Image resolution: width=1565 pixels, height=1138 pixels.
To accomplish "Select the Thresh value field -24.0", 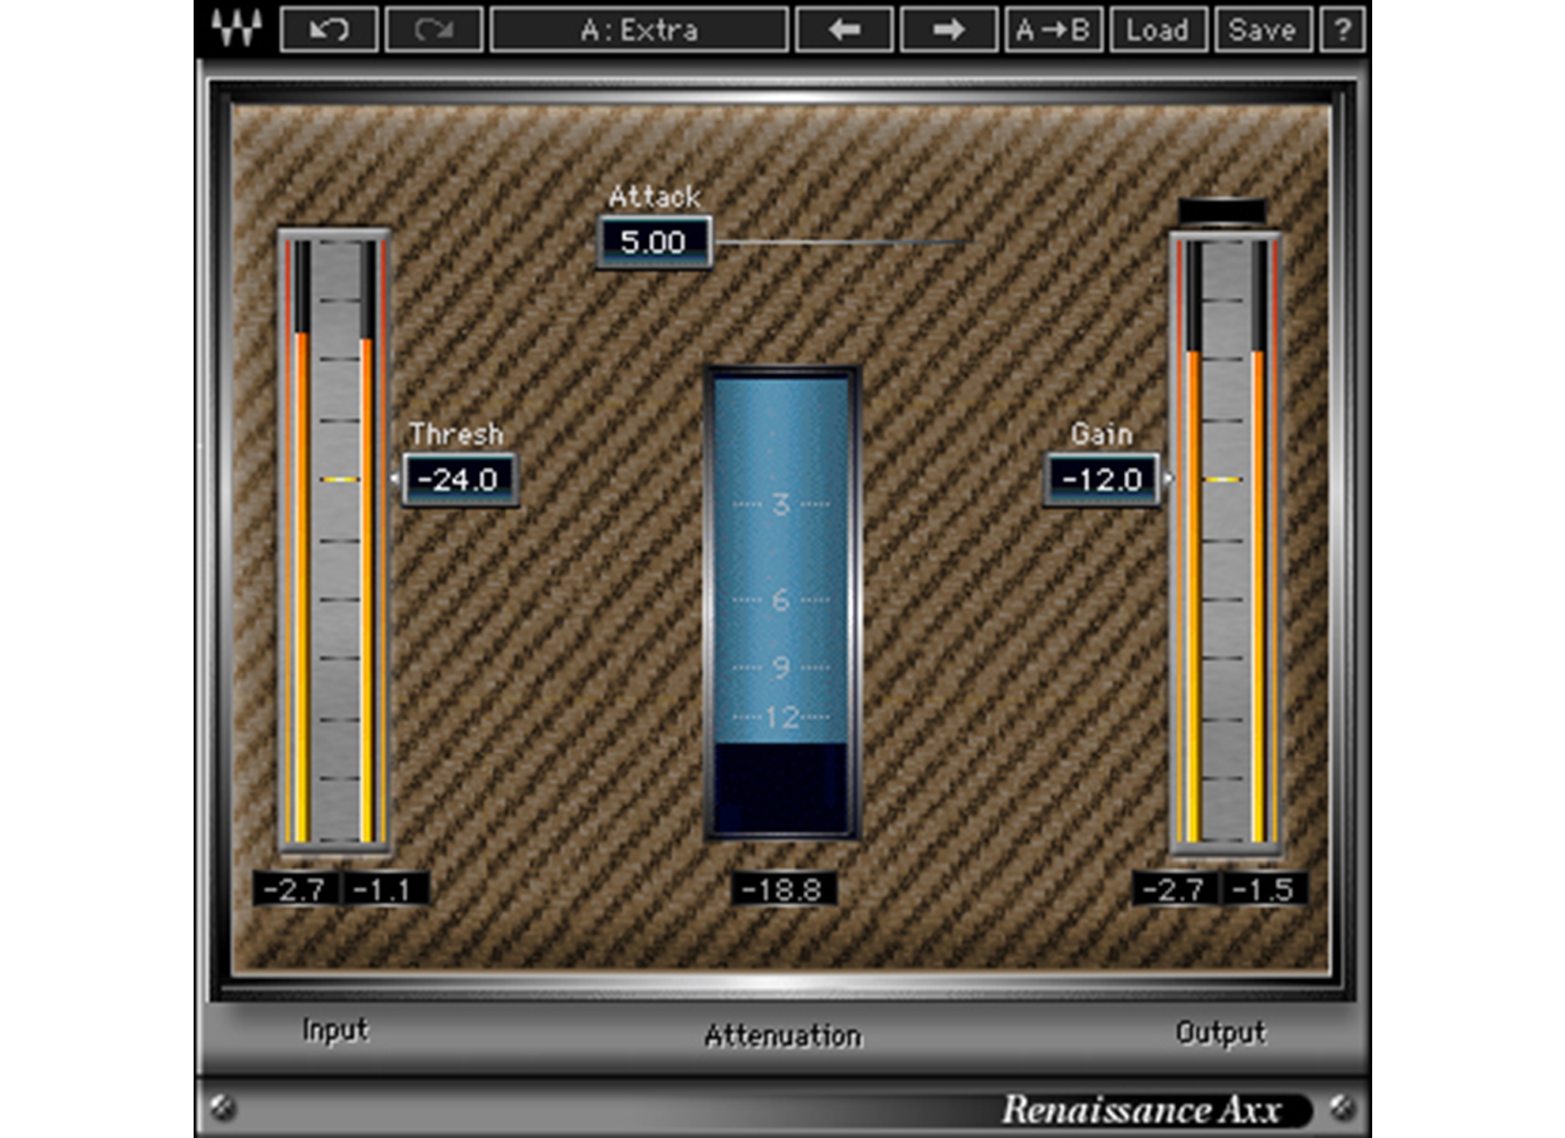I will point(459,480).
